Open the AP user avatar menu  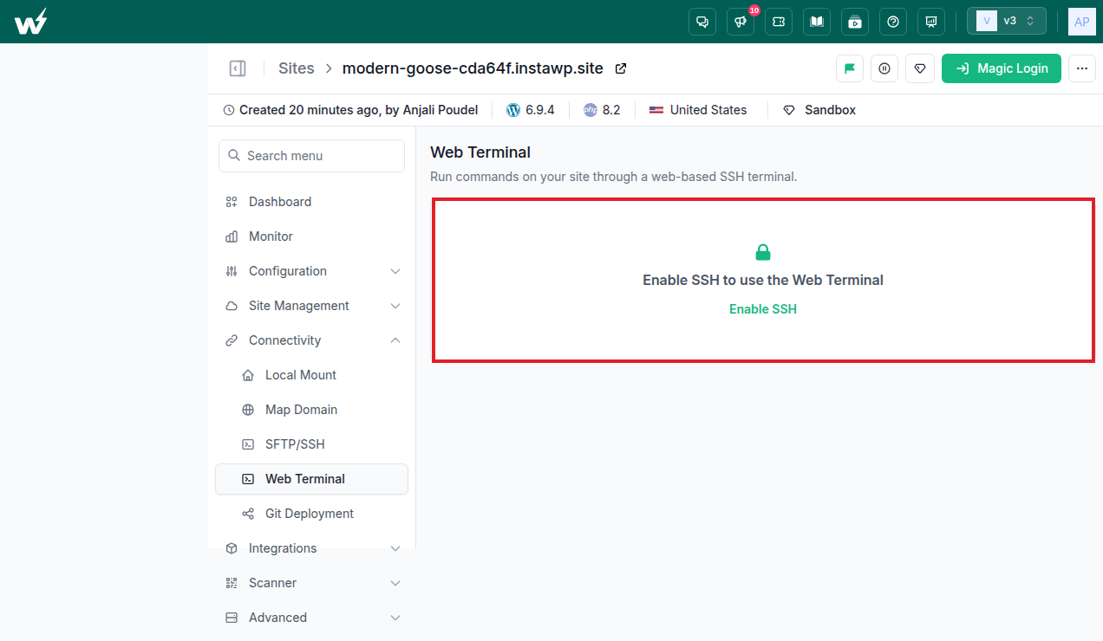click(1082, 22)
